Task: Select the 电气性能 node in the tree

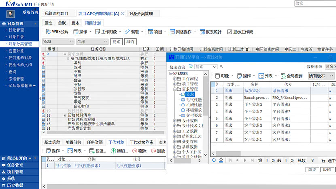Action: [x=194, y=100]
